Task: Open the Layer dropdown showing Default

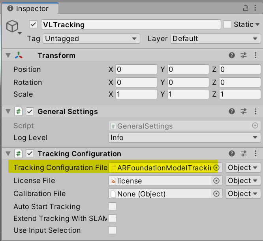Action: [215, 39]
